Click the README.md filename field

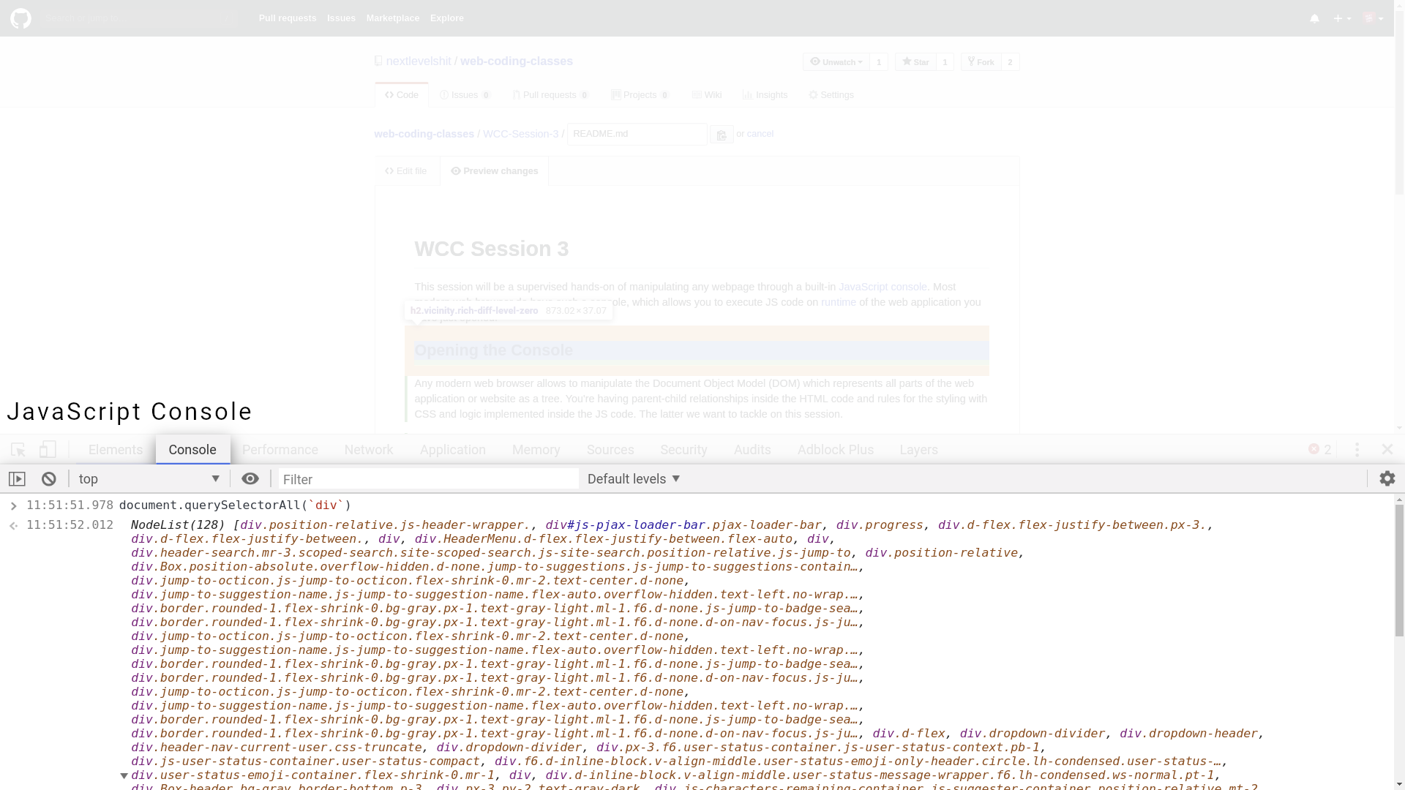tap(637, 134)
